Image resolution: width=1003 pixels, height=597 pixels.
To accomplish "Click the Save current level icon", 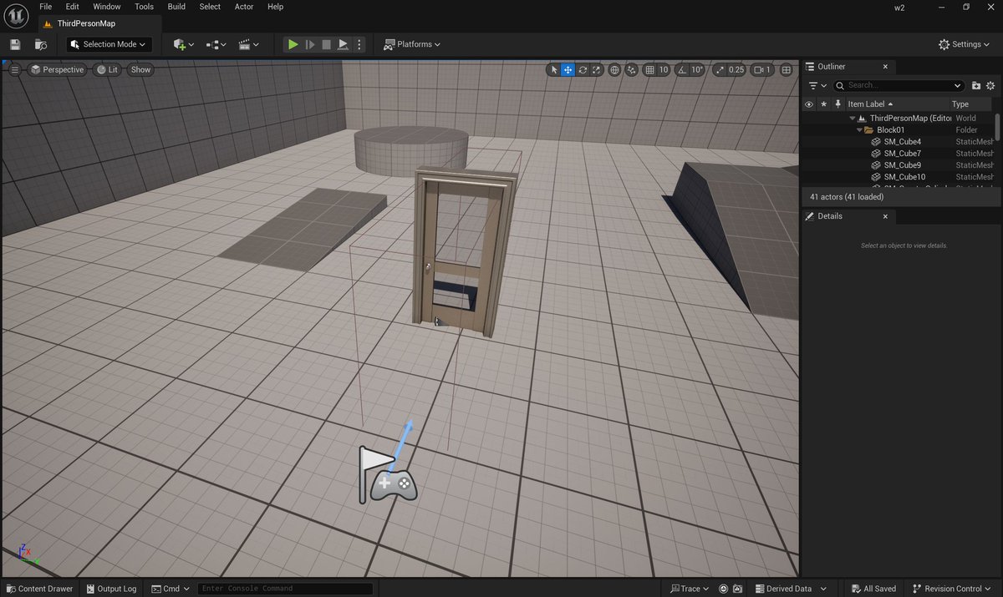I will click(x=14, y=44).
